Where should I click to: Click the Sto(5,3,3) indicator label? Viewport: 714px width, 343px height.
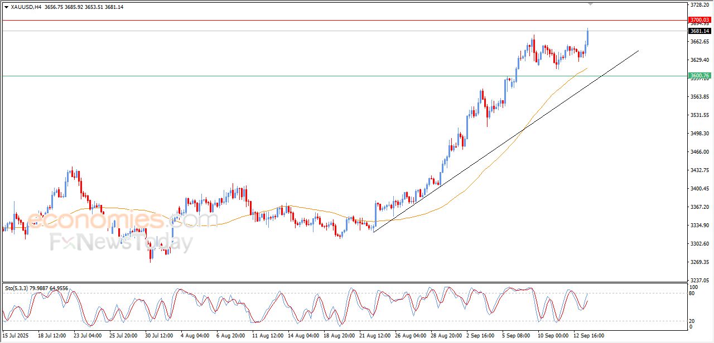coord(21,288)
